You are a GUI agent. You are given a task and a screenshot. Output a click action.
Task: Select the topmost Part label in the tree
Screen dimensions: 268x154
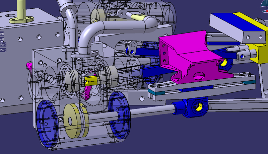click(2, 33)
